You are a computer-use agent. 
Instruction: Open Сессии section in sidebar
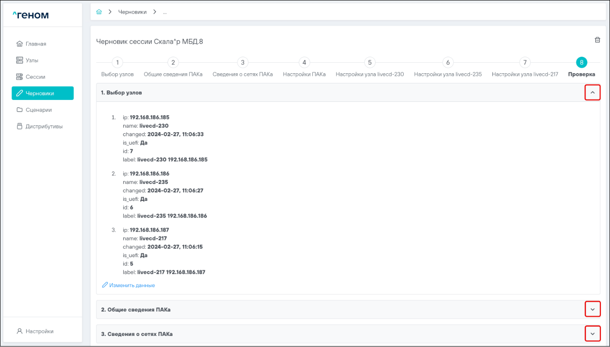click(35, 77)
